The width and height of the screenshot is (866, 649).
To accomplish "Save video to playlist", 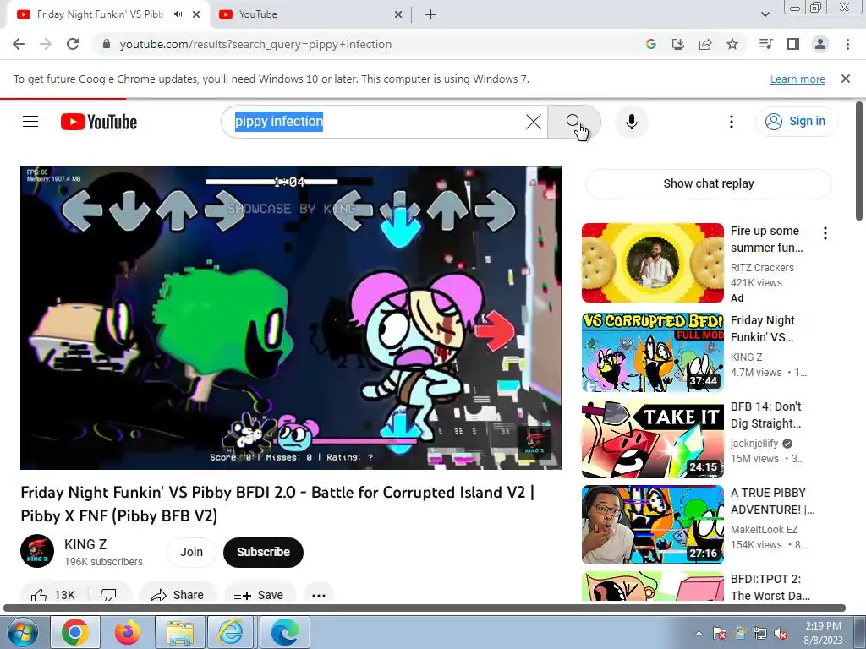I will (x=259, y=594).
